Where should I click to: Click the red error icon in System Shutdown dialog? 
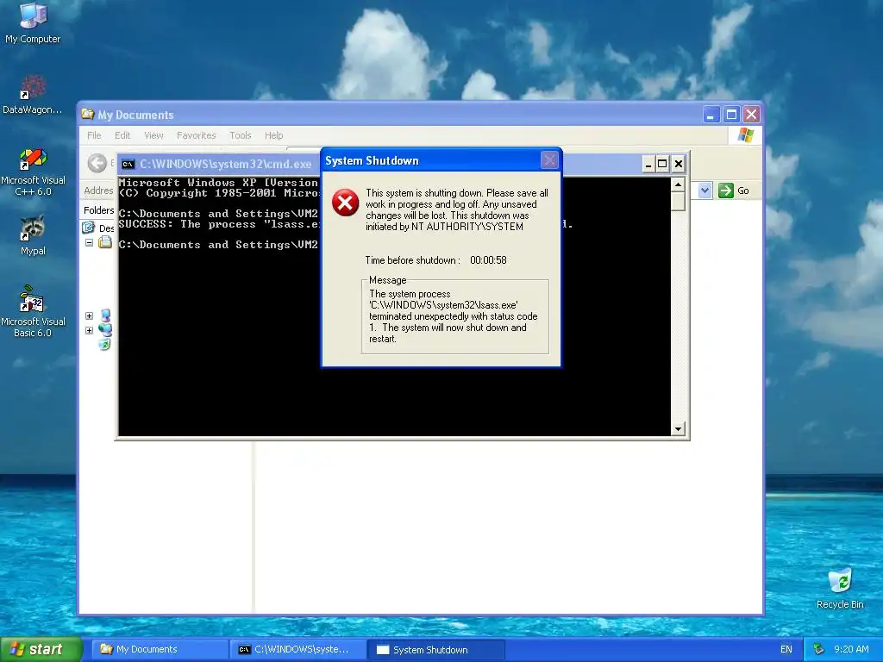tap(345, 203)
